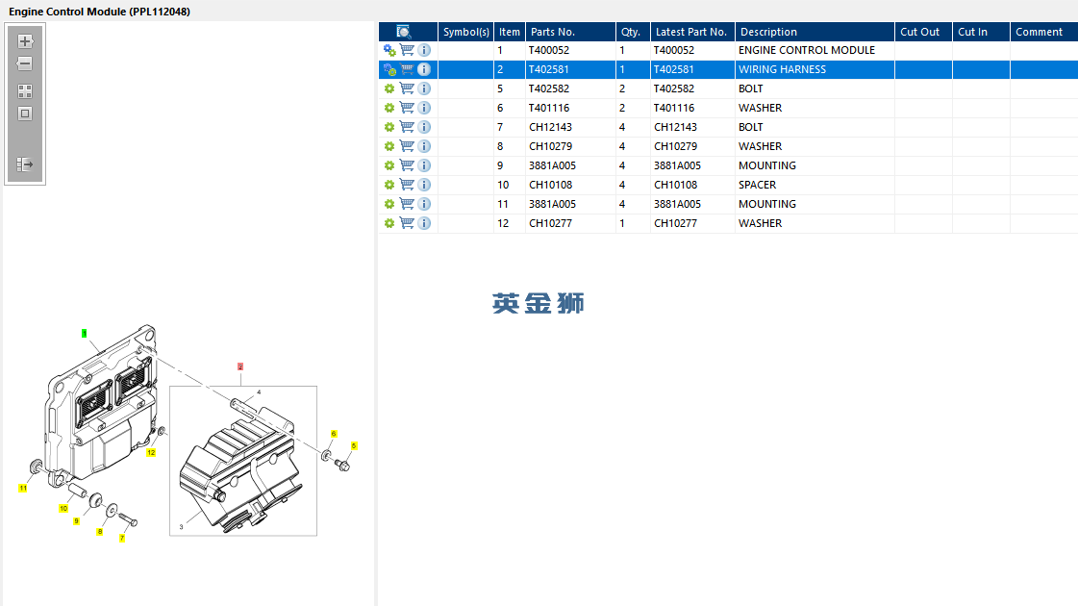This screenshot has width=1078, height=606.
Task: Click red callout 2 on diagram
Action: [240, 366]
